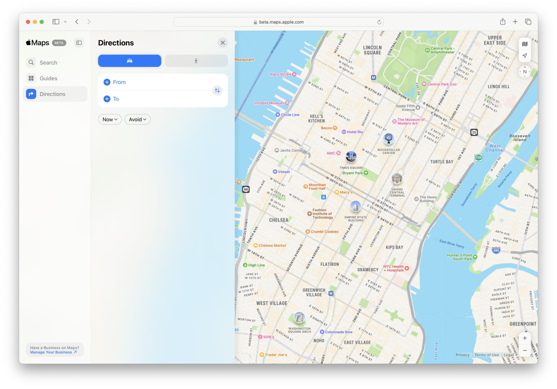This screenshot has height=389, width=557.
Task: Add a destination via the To plus icon
Action: 107,99
